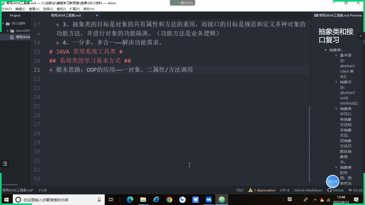Open Google Chrome from taskbar
365x205 pixels.
point(169,200)
